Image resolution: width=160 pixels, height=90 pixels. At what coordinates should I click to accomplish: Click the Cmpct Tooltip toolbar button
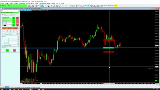pyautogui.click(x=98, y=6)
